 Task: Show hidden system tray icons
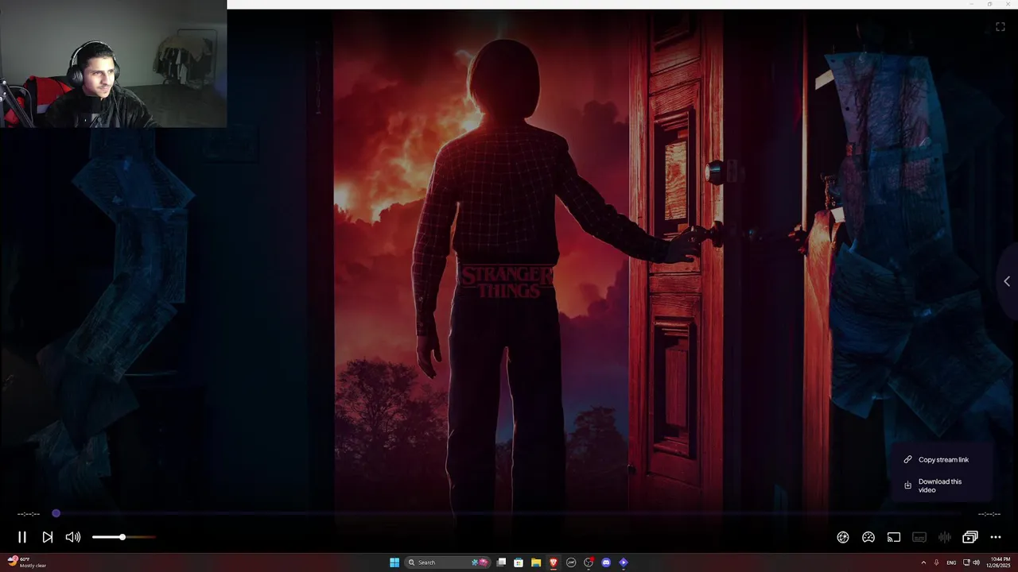point(923,562)
